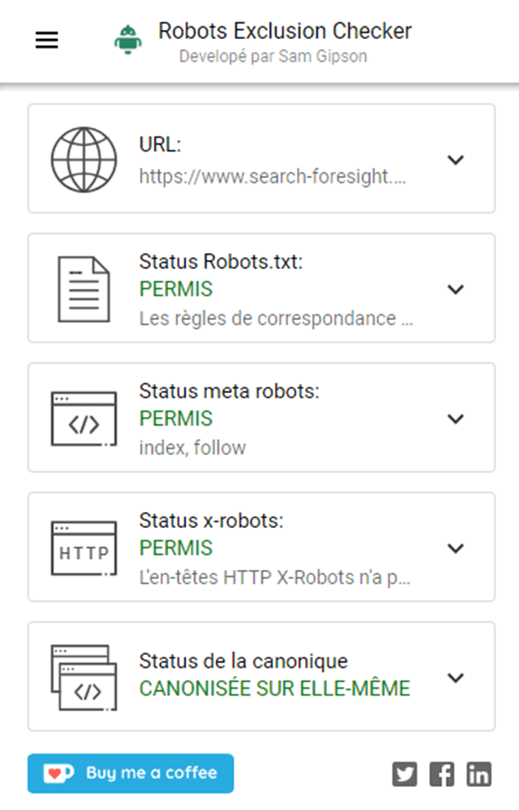
Task: Click the green robot logo icon
Action: [x=128, y=40]
